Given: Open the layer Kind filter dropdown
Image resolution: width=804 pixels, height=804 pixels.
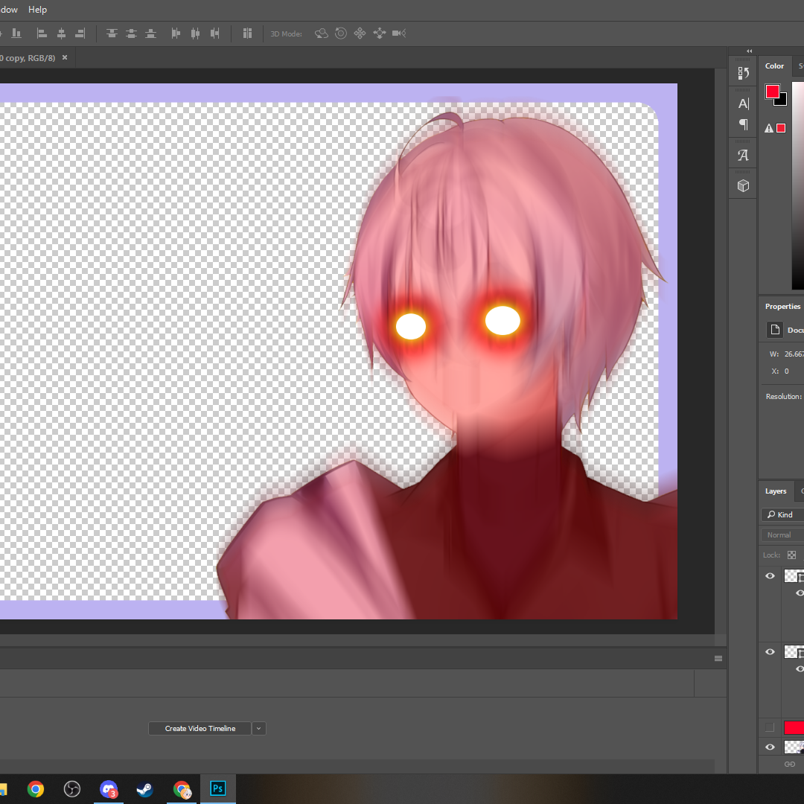Looking at the screenshot, I should click(x=782, y=515).
